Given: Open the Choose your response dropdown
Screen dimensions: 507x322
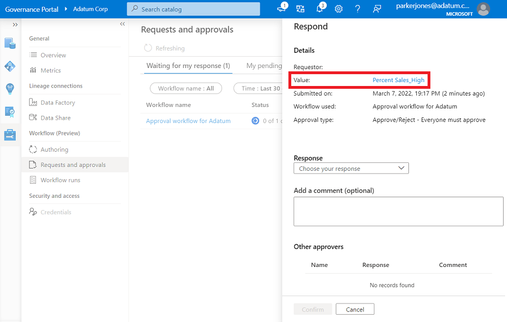Looking at the screenshot, I should coord(351,169).
